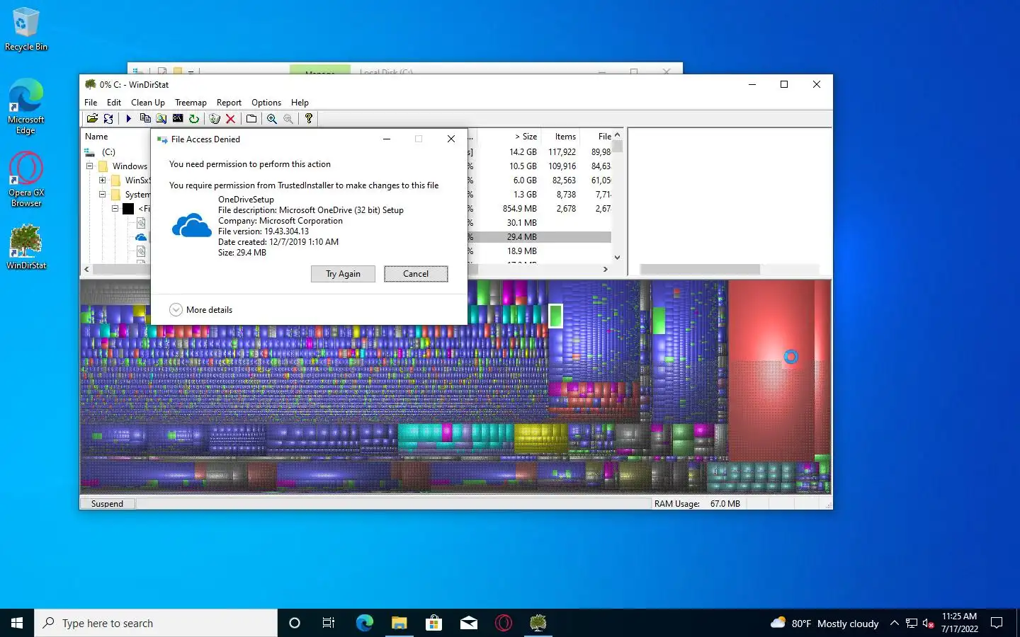
Task: Click the Explorer Here toolbar icon
Action: [x=161, y=119]
